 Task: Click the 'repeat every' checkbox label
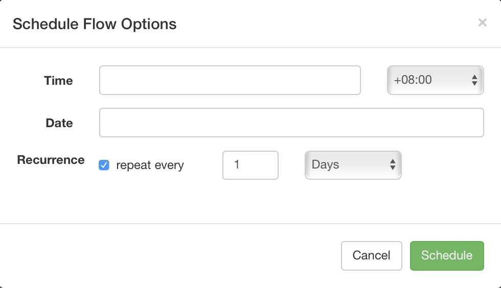coord(150,165)
